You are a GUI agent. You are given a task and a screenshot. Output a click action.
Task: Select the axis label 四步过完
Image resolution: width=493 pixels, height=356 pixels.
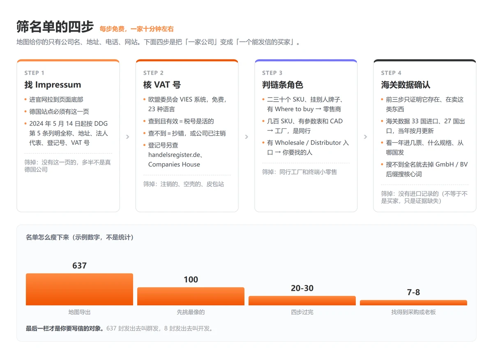(302, 312)
